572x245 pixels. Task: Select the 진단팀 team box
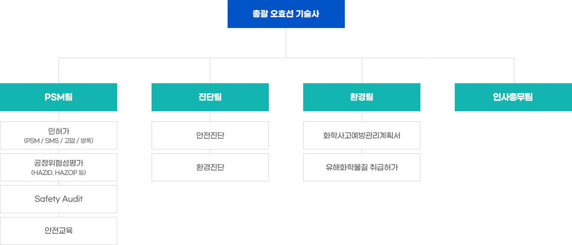coord(210,97)
